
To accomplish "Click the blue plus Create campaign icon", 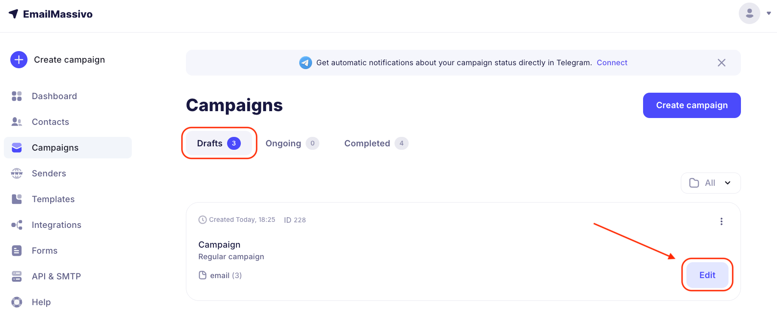I will point(19,60).
